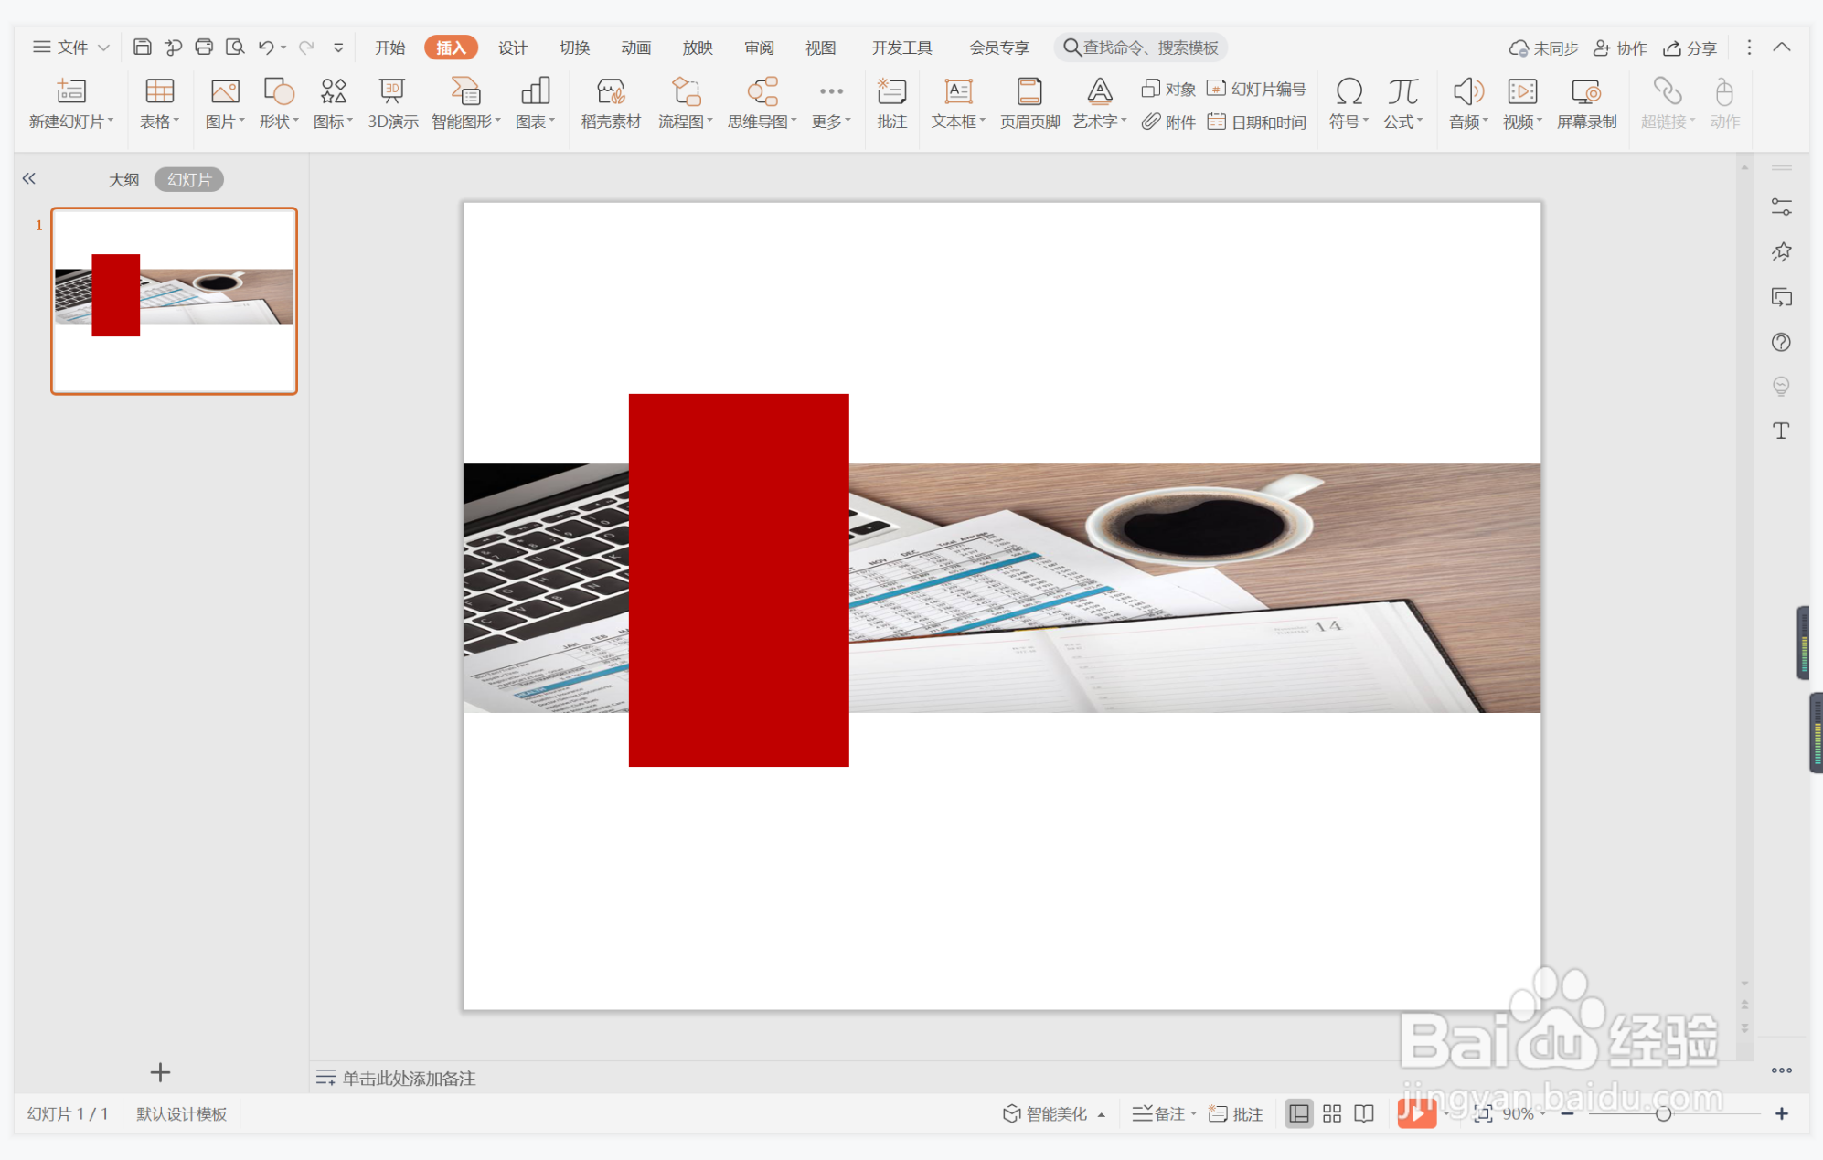1823x1160 pixels.
Task: Click the save icon in quick access toolbar
Action: pos(142,47)
